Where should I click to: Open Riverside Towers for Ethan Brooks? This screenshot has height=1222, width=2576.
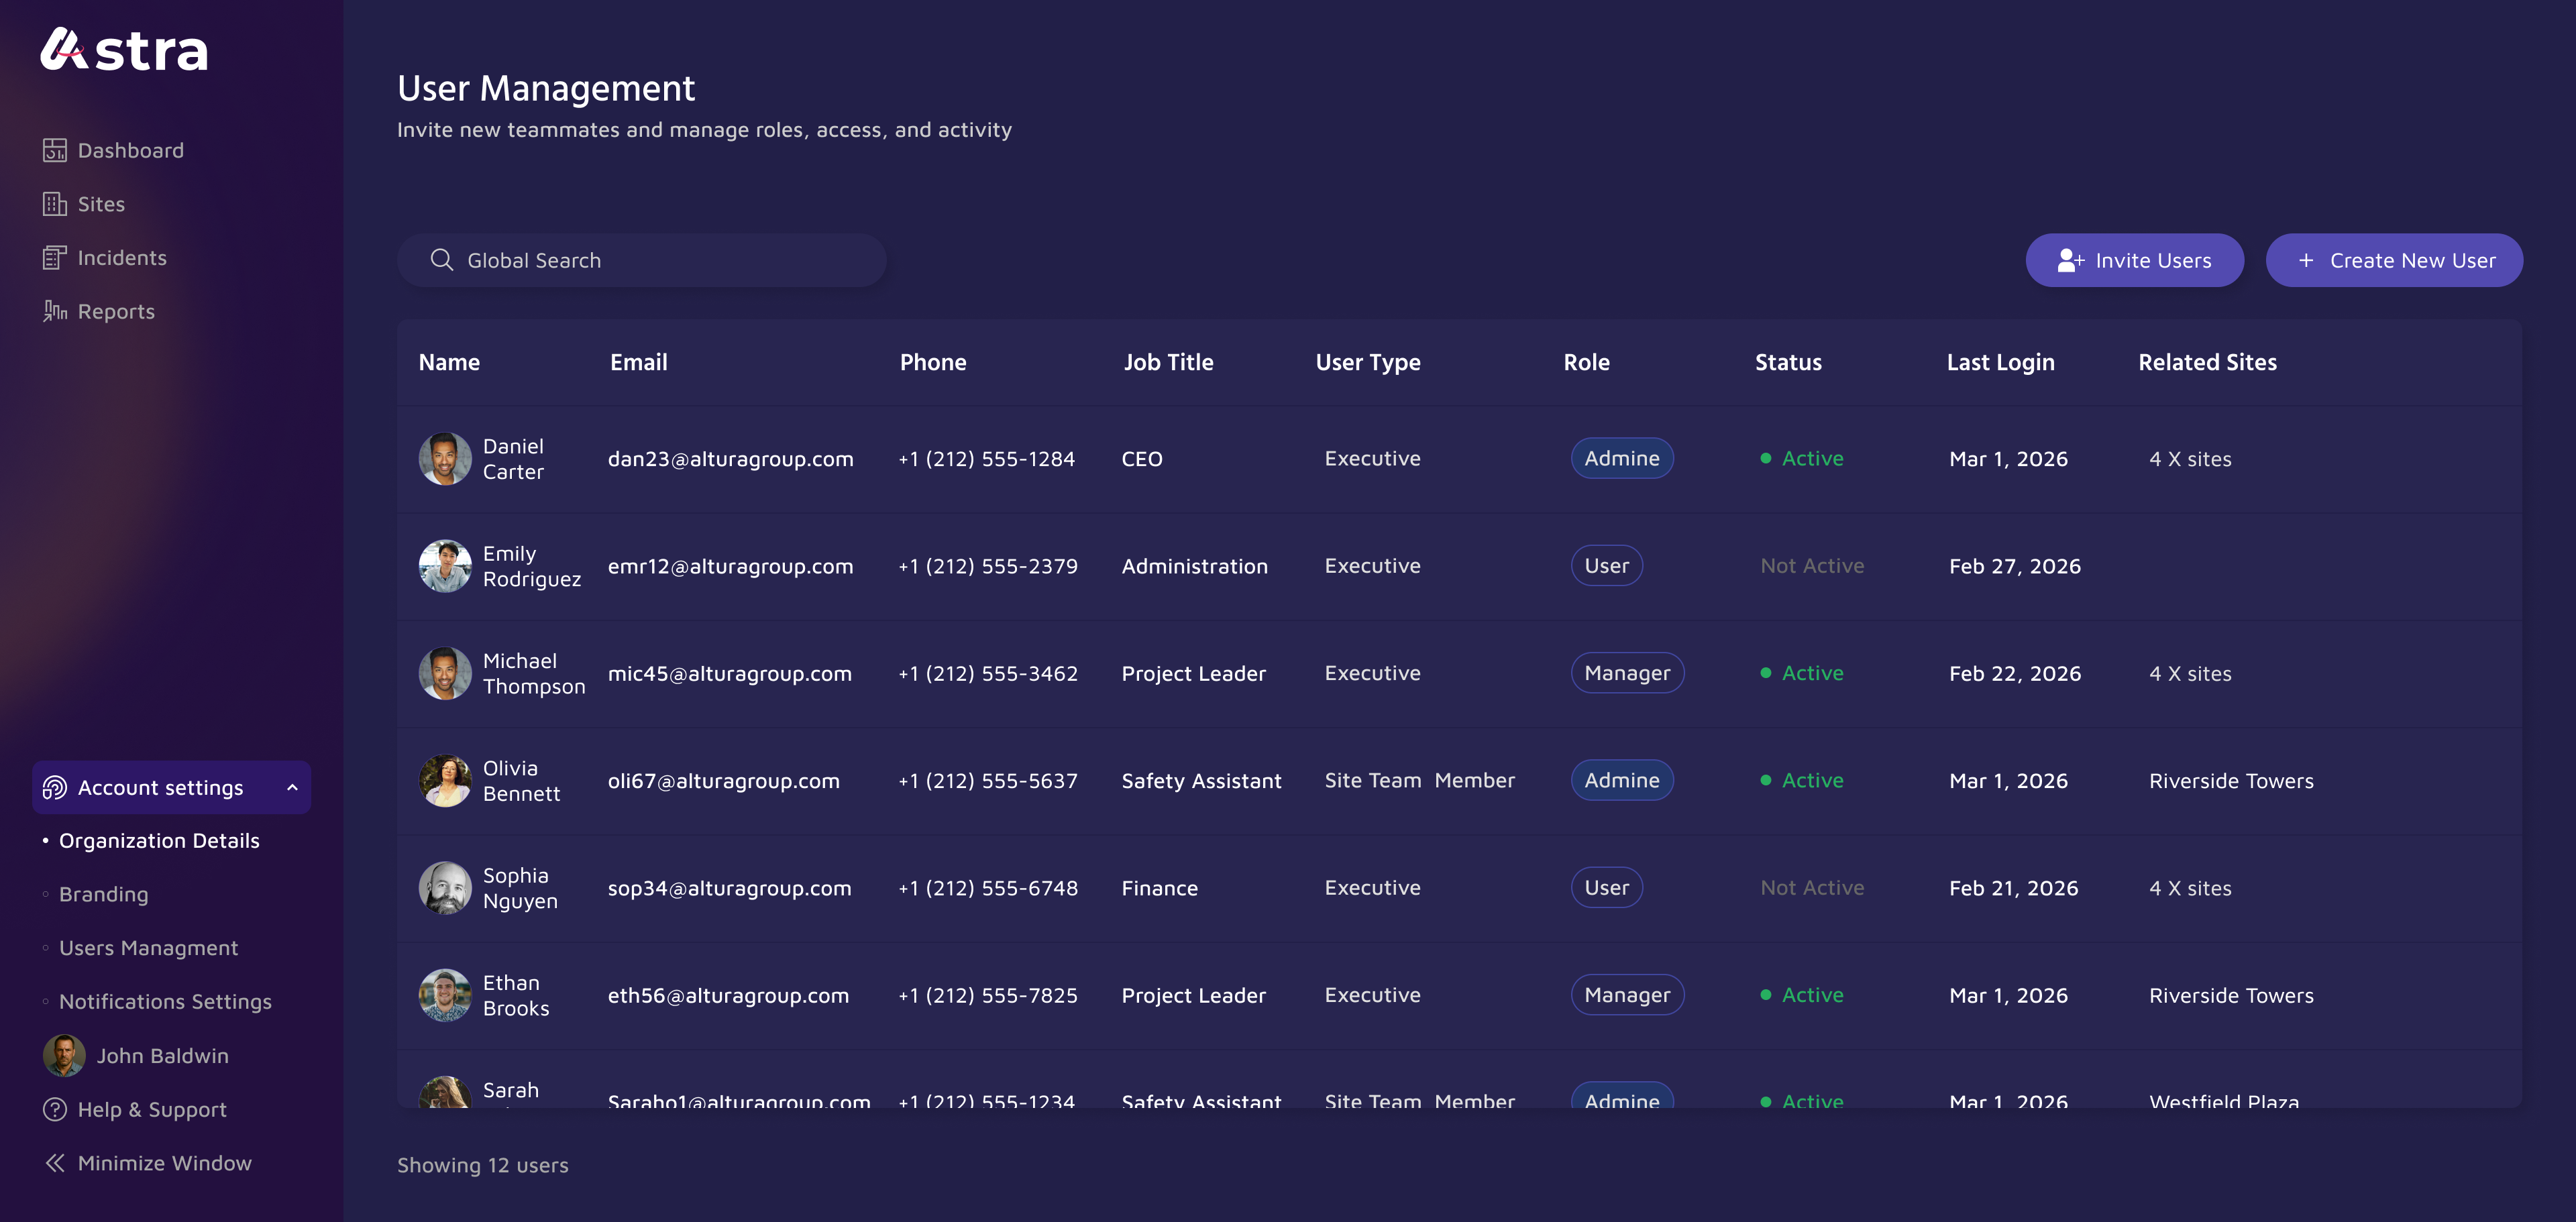pos(2231,995)
